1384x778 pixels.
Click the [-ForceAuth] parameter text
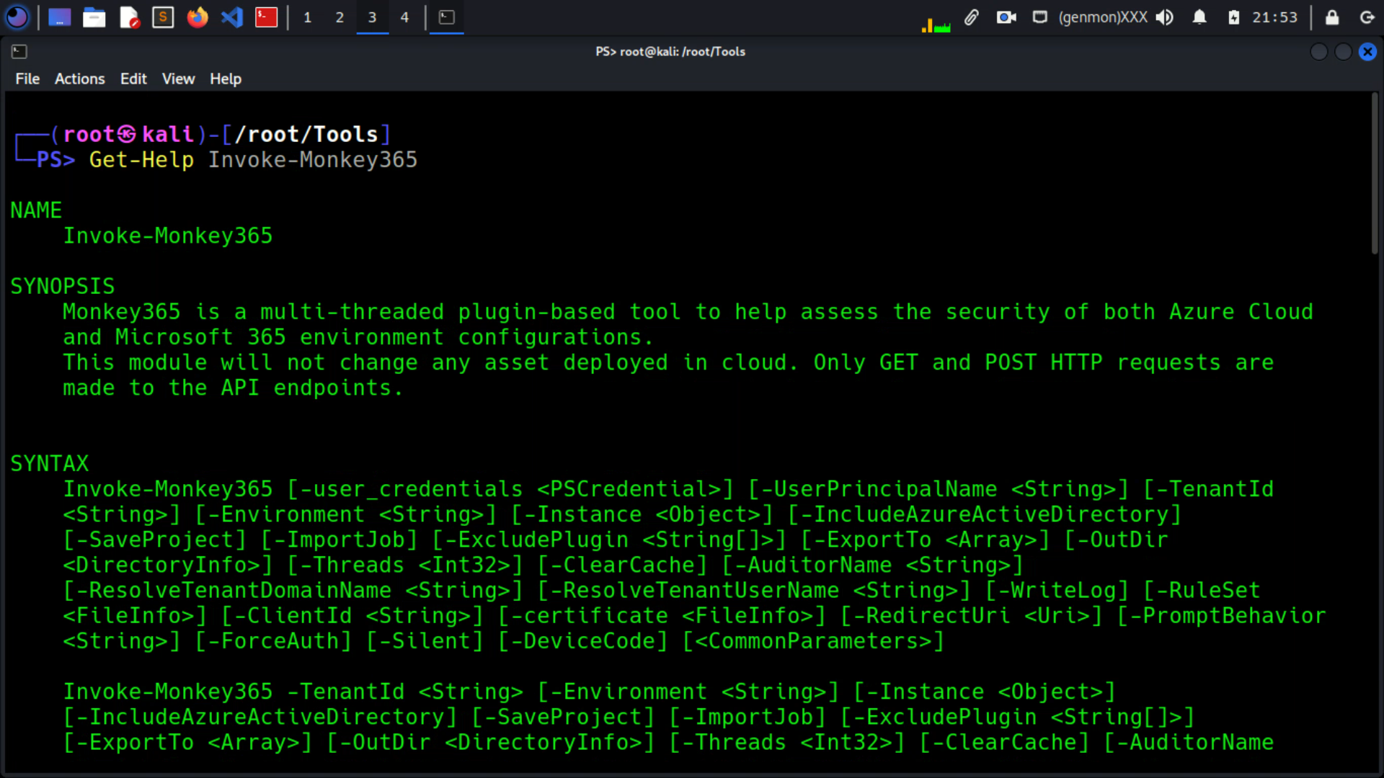(273, 640)
